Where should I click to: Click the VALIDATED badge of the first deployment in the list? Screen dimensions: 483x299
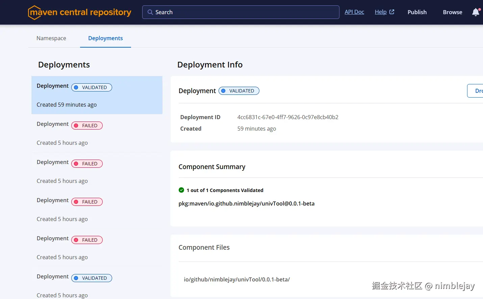point(92,87)
